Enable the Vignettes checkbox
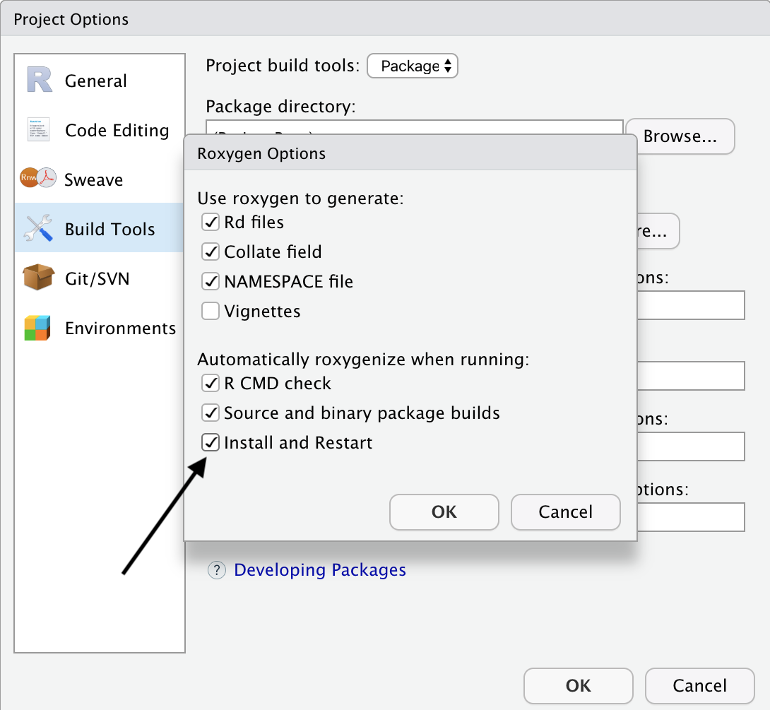The image size is (770, 710). [x=211, y=312]
